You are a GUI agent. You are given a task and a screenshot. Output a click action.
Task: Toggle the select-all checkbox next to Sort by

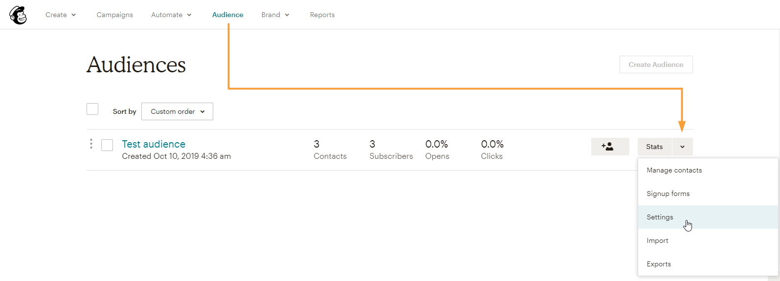pos(92,109)
